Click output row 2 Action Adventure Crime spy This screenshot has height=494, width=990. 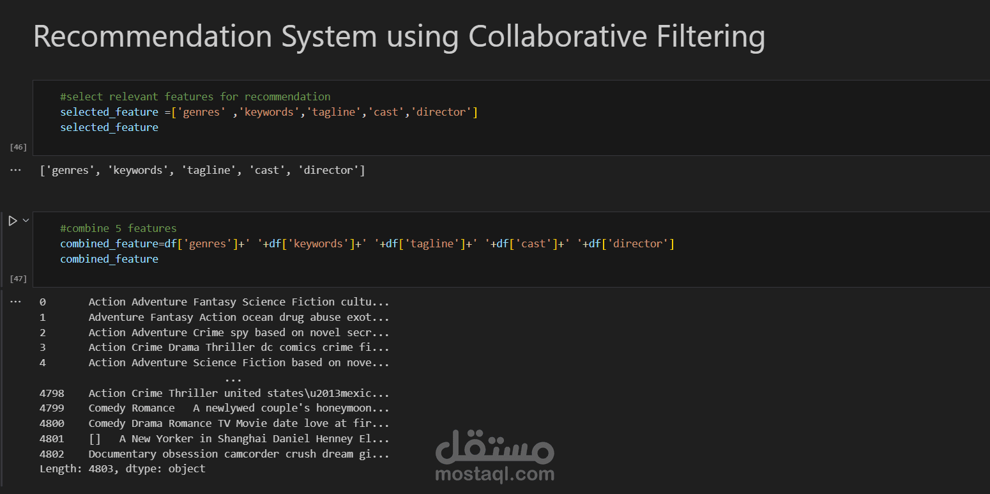(215, 332)
